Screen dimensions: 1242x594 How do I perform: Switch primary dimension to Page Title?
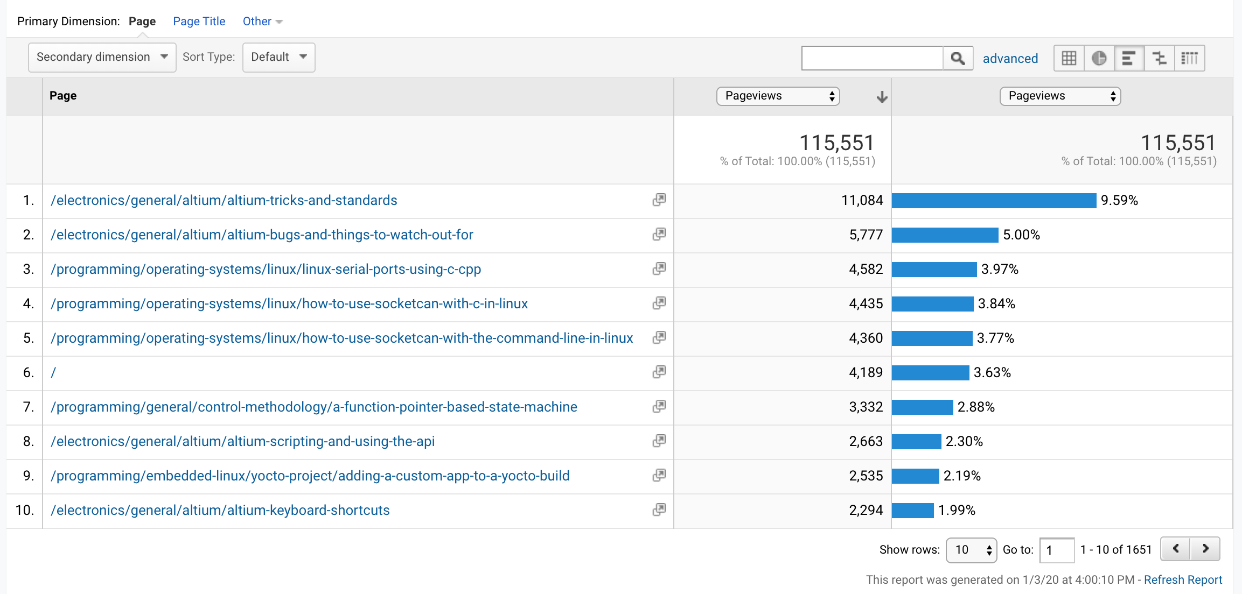pos(199,22)
